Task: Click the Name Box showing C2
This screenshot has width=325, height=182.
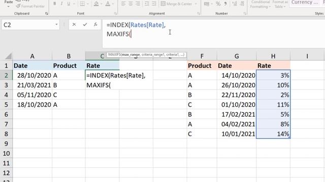Action: coord(28,25)
